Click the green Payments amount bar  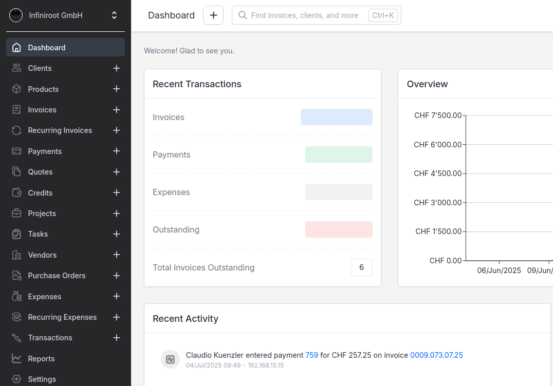pyautogui.click(x=339, y=155)
